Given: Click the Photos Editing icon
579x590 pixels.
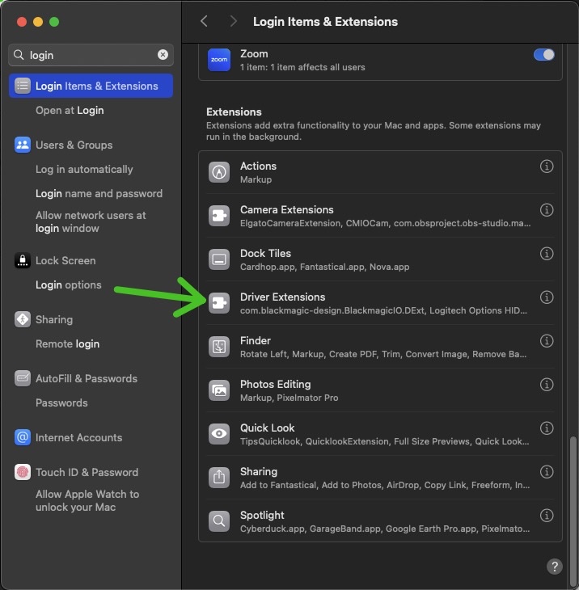Looking at the screenshot, I should click(x=219, y=390).
